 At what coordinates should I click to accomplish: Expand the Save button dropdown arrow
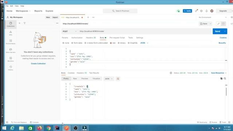210,24
